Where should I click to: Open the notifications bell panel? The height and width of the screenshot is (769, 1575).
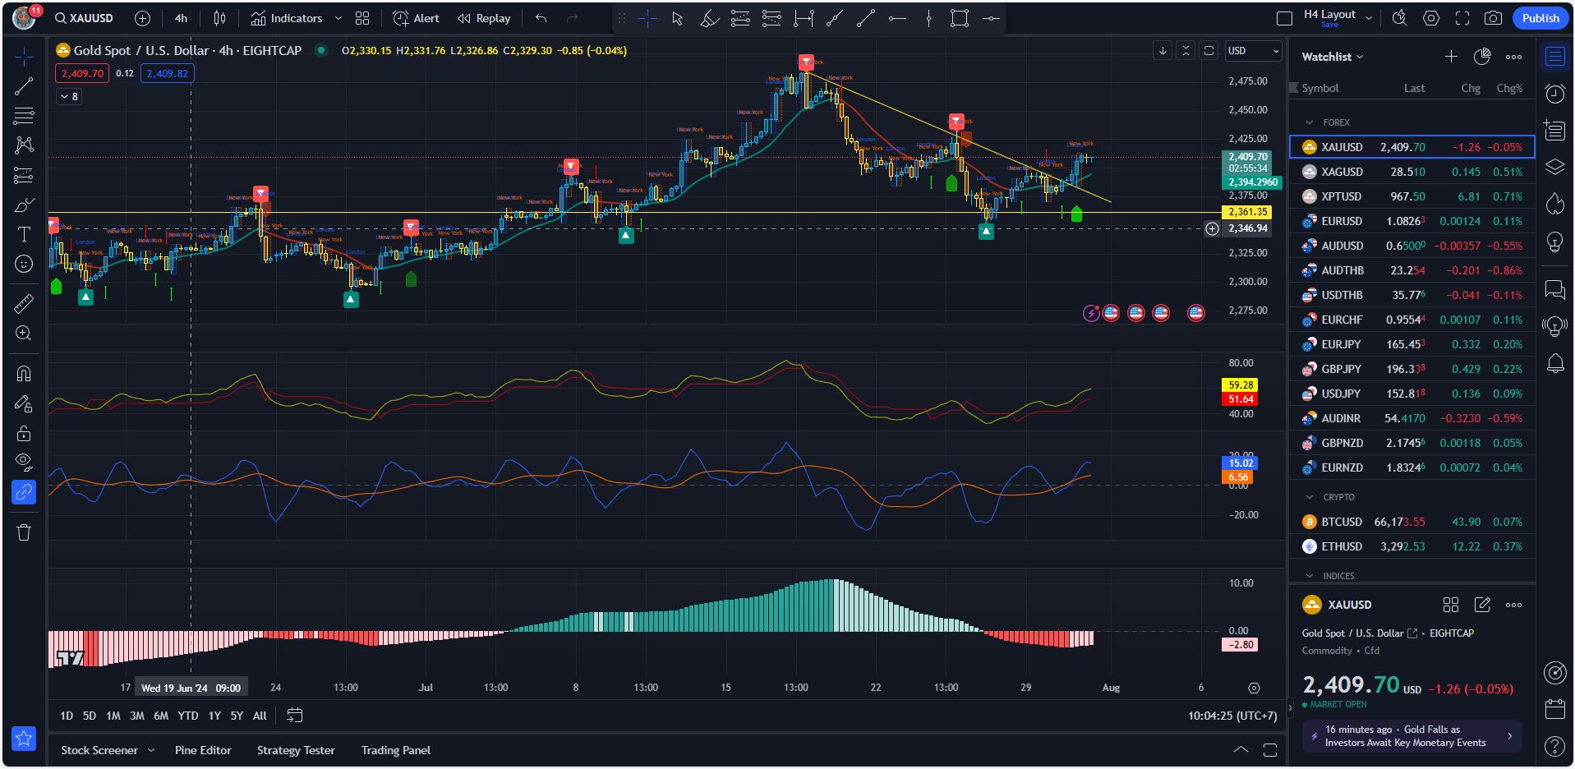1554,363
